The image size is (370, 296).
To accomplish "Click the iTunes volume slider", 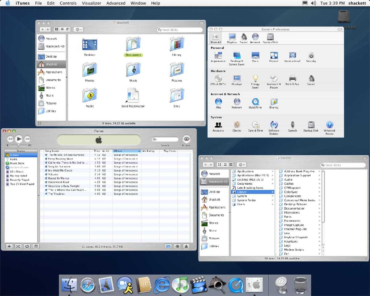I will coord(18,145).
